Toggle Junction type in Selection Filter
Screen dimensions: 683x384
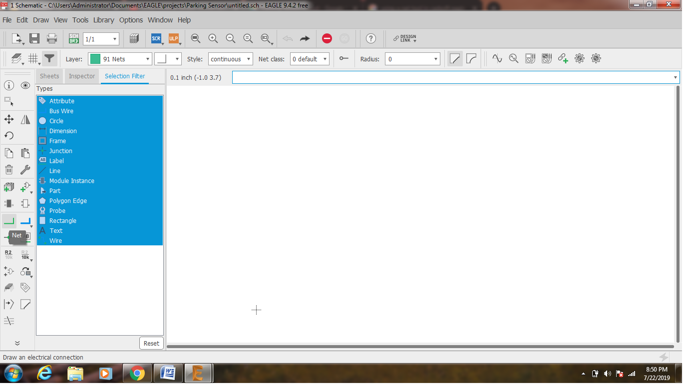tap(100, 151)
